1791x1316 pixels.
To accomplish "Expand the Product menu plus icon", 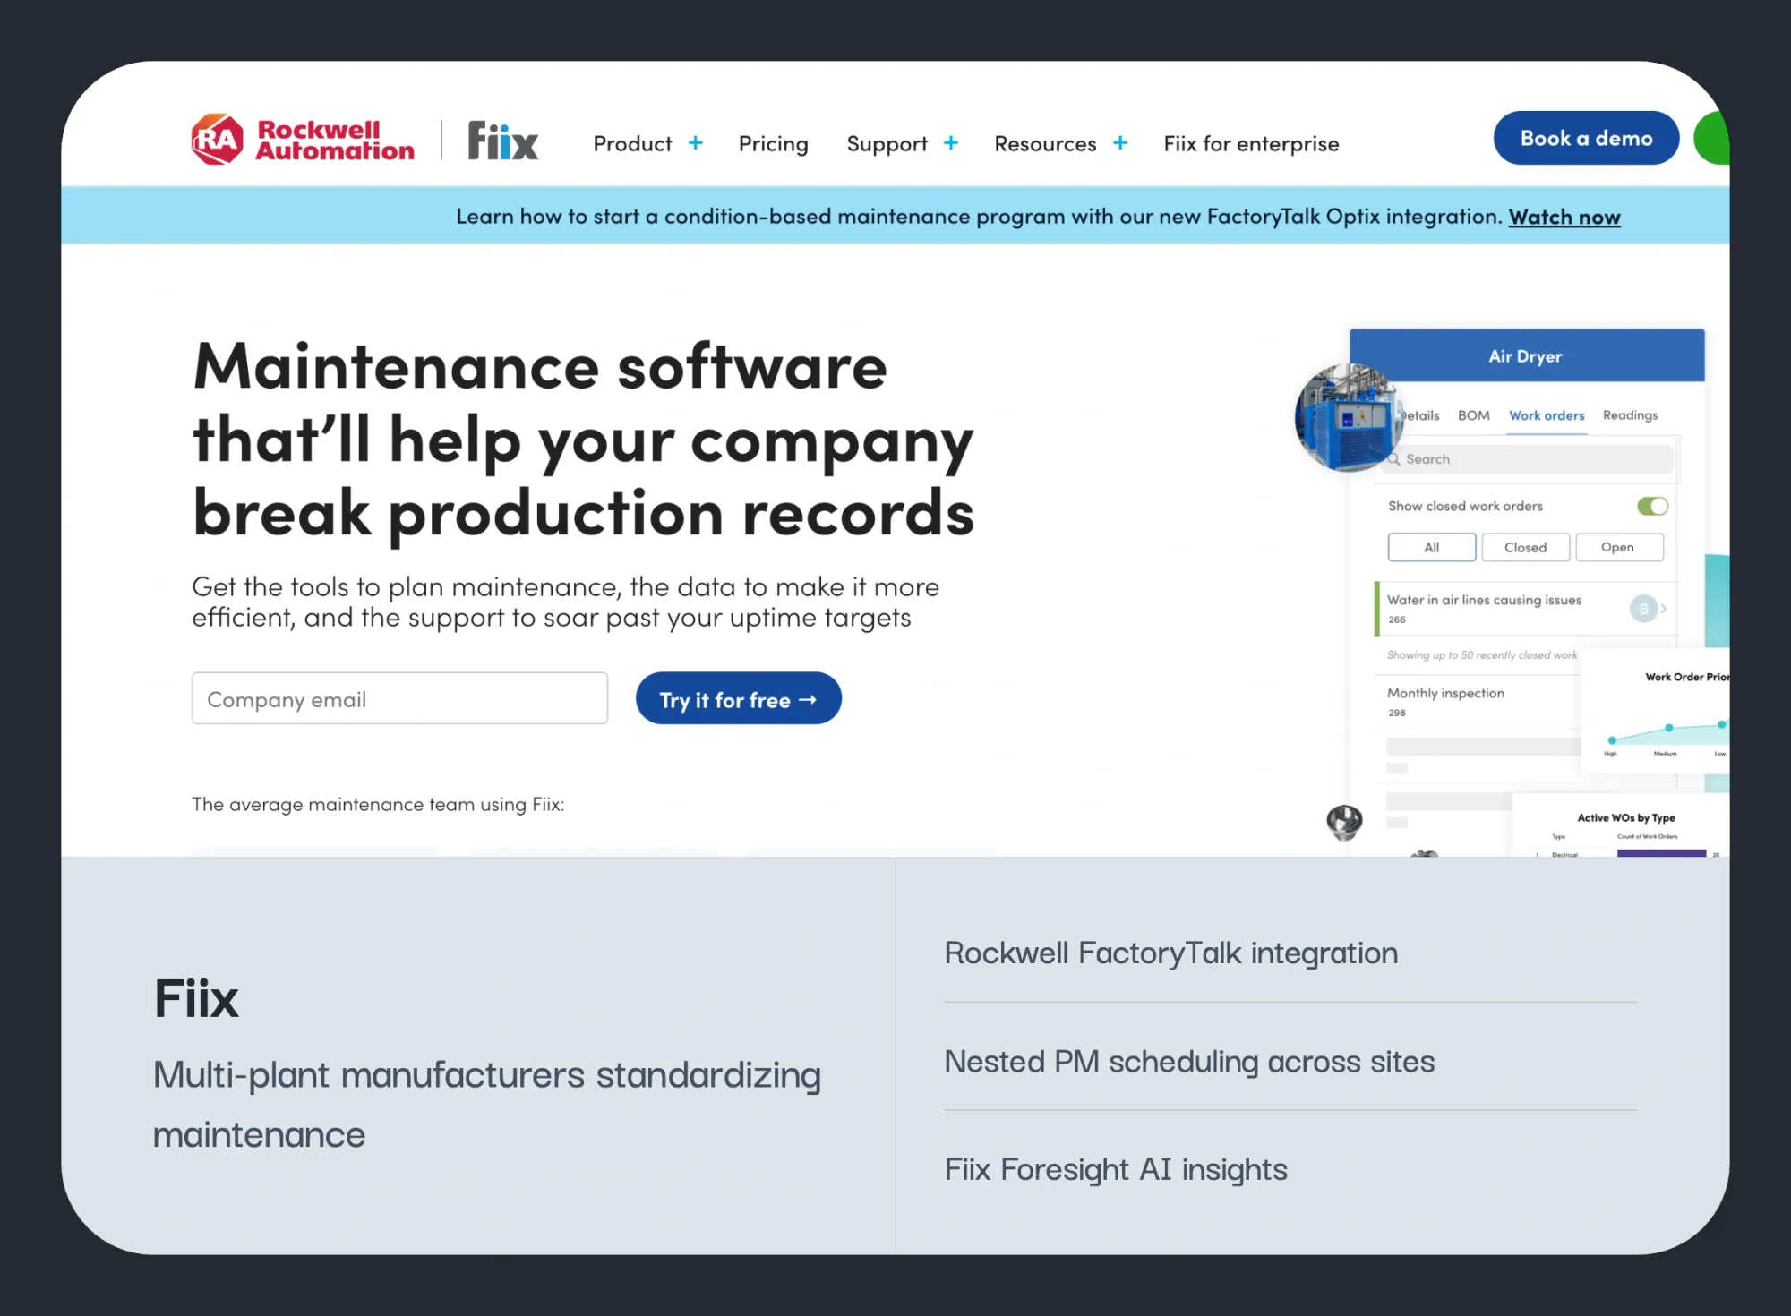I will 696,143.
